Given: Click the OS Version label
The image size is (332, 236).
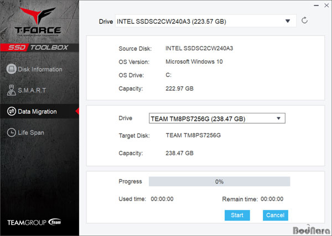Looking at the screenshot, I should click(134, 62).
